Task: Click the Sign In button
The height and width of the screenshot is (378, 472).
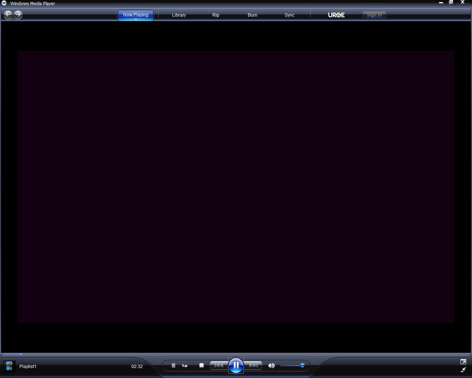Action: click(374, 15)
